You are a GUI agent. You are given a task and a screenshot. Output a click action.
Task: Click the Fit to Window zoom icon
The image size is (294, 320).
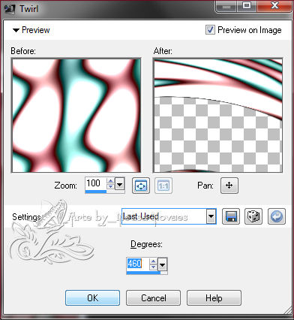pos(141,186)
